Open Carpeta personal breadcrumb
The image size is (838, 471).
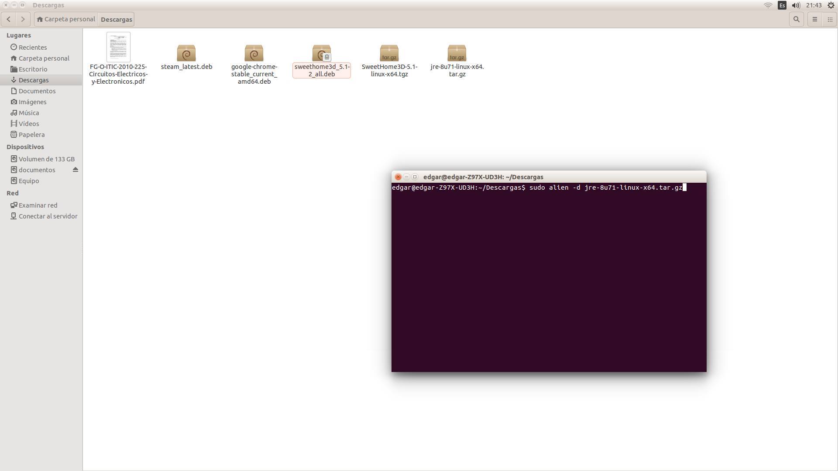[x=66, y=19]
